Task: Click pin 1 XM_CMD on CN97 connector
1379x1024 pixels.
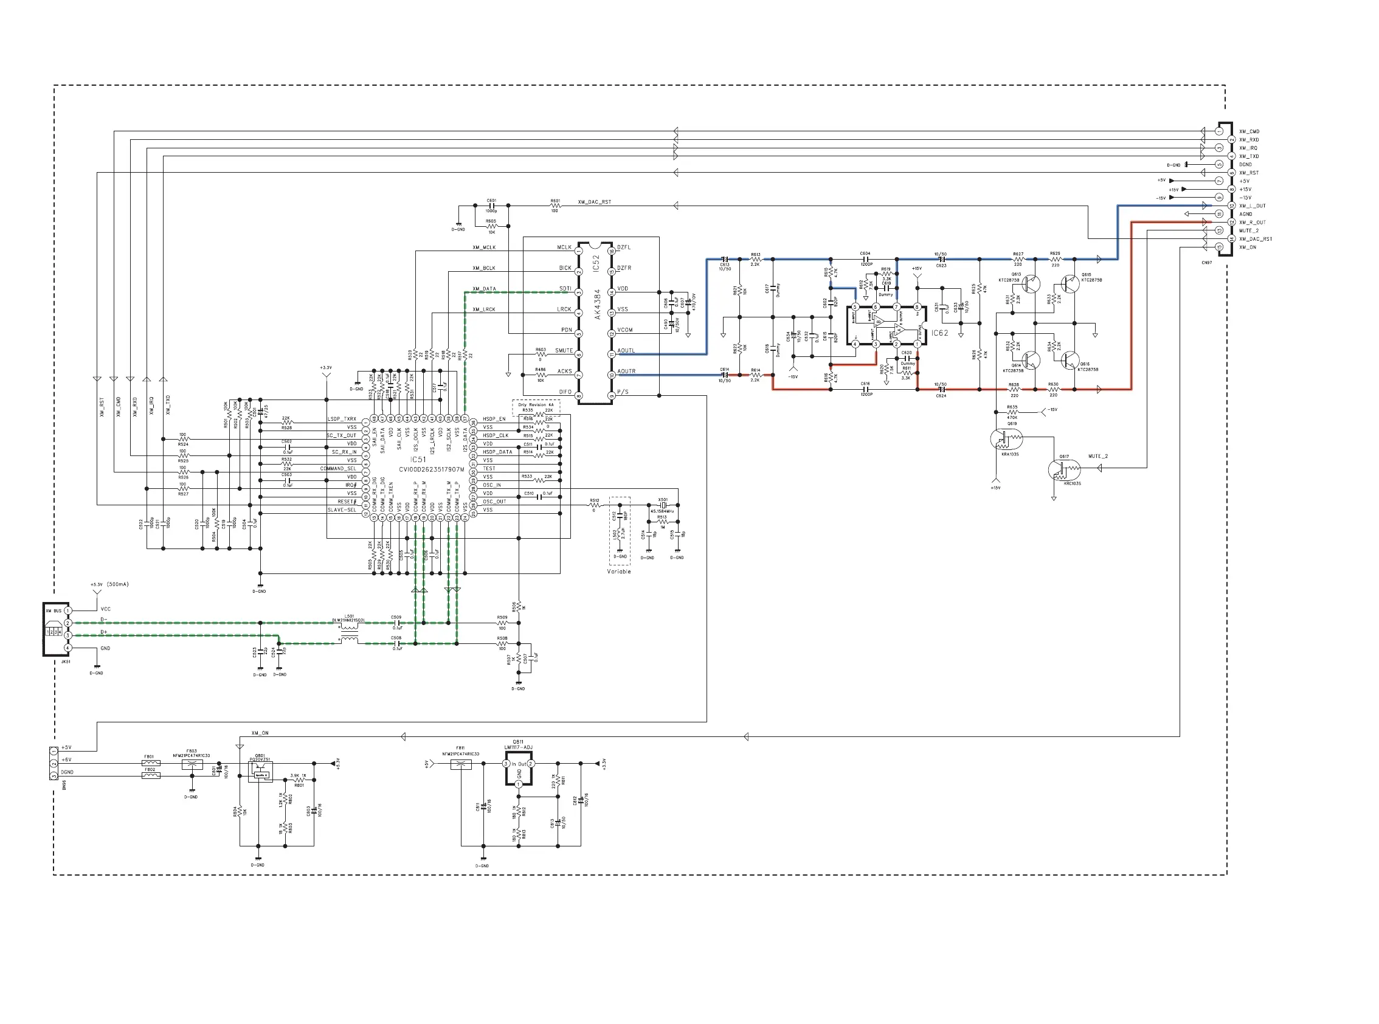Action: [1219, 131]
